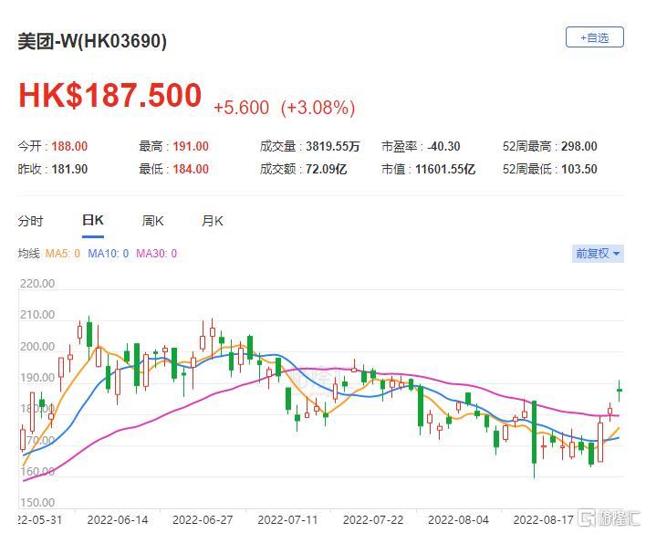Click the 2022-06-14 date axis label
Screen dimensions: 646x533
(118, 520)
